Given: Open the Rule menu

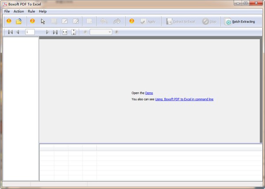Looking at the screenshot, I should 31,11.
